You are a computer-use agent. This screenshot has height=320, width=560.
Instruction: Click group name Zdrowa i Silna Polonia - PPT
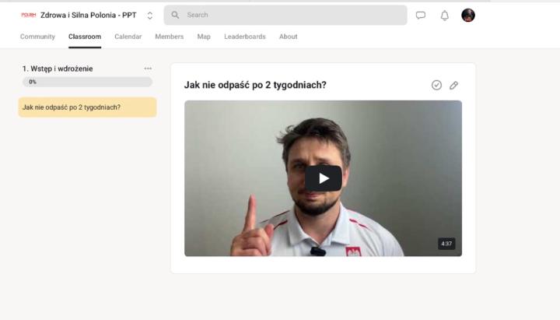(88, 15)
